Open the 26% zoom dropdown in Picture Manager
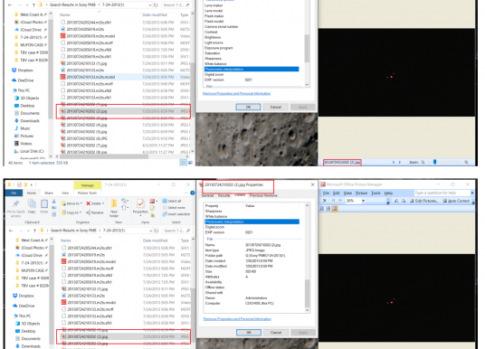Screen dimensions: 485x349 click(363, 201)
